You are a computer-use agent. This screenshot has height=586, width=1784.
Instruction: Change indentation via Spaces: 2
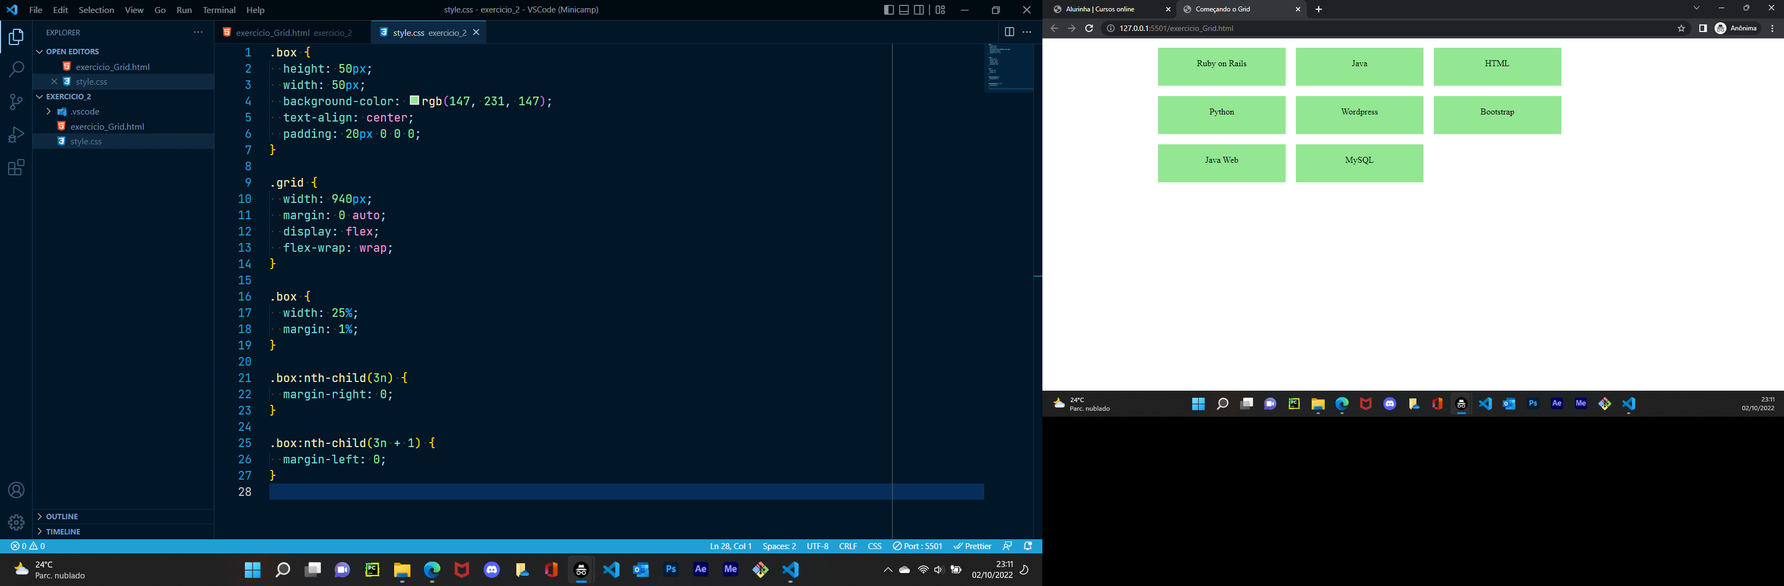click(x=779, y=546)
